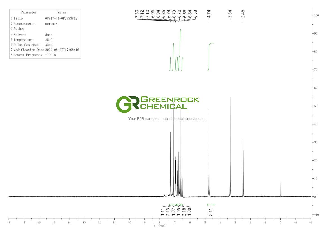
Task: Click the spectrum peak at 3.34 ppm
Action: (230, 147)
